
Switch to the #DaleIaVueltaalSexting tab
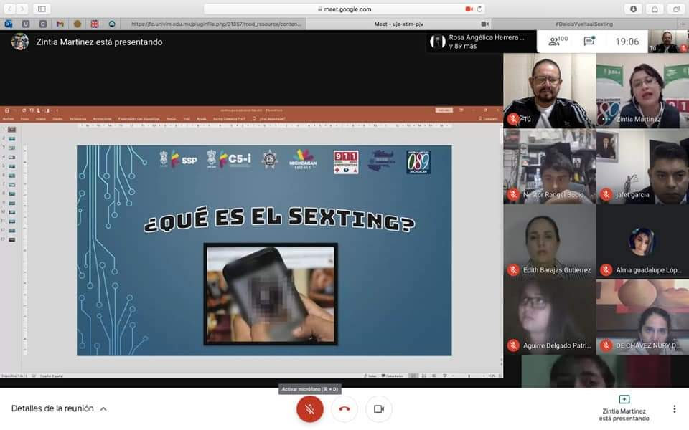pyautogui.click(x=584, y=24)
